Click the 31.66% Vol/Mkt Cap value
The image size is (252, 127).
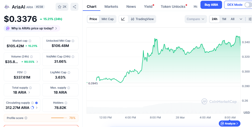pos(60,61)
